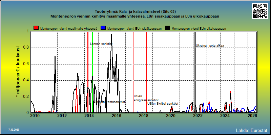Click the red legend color swatch
Image resolution: width=271 pixels, height=135 pixels.
(36, 28)
